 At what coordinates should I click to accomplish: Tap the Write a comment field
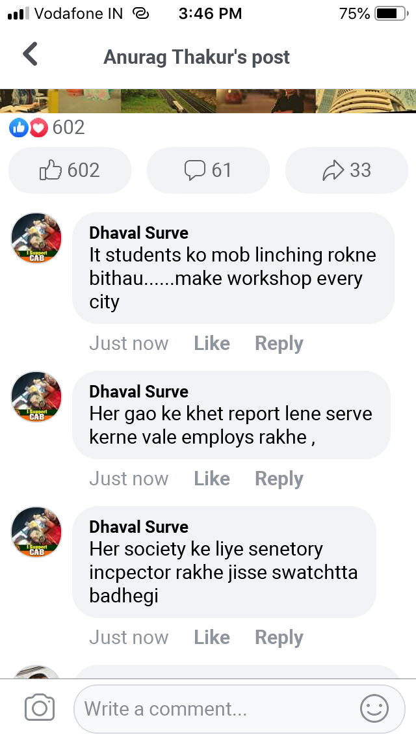click(214, 708)
